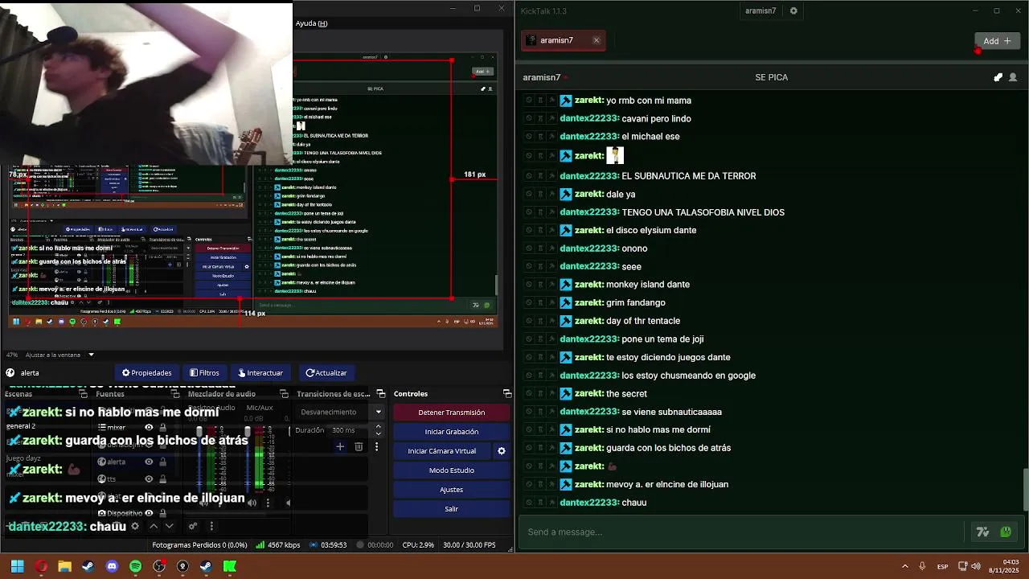Move source down with the down arrow
This screenshot has height=579, width=1029.
point(169,526)
